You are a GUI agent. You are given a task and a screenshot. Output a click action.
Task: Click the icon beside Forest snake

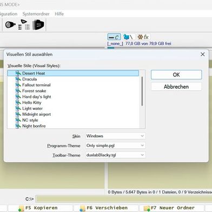click(18, 91)
